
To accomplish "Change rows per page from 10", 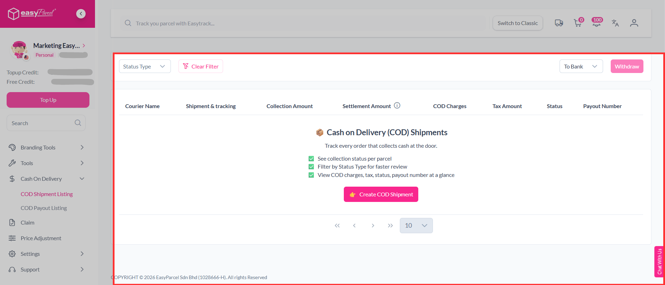I will point(416,226).
